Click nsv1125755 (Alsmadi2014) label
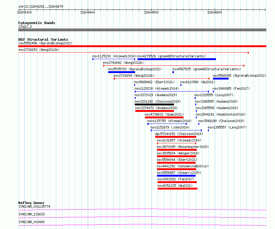The image size is (275, 229). [x=169, y=121]
